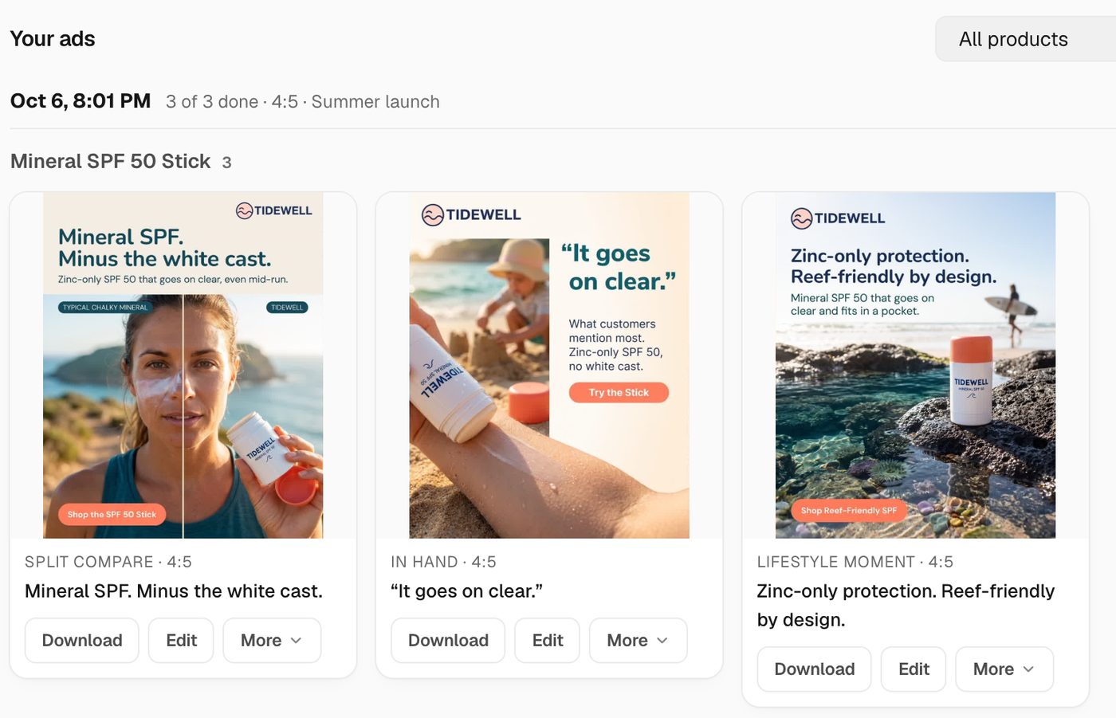Click the Tidewell logo in In Hand ad

[471, 214]
